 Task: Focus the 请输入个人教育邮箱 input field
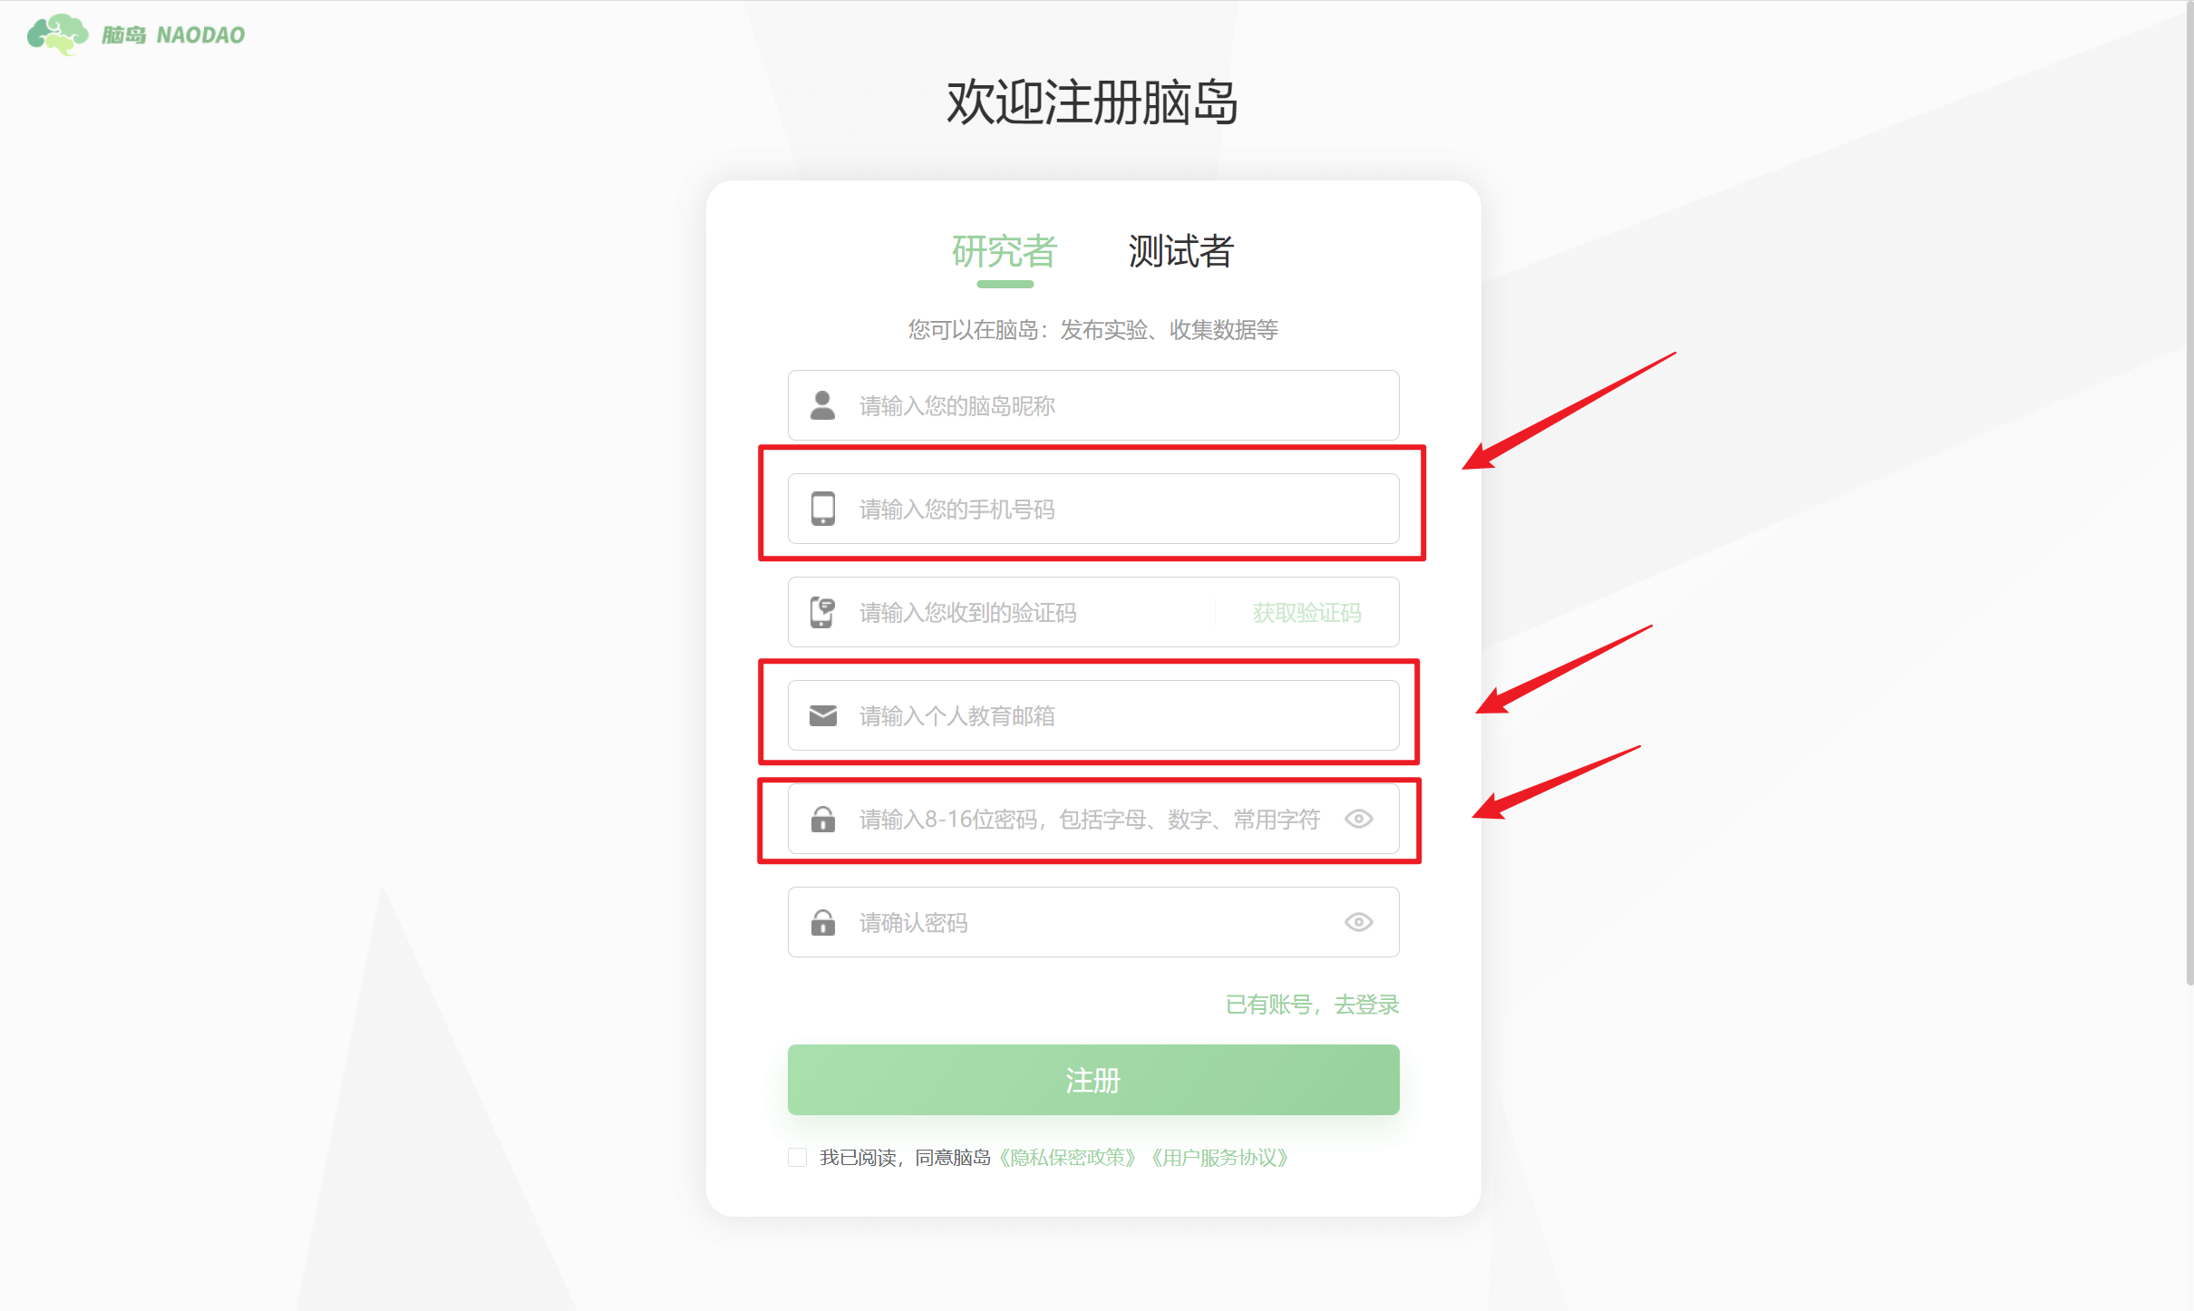click(1093, 715)
